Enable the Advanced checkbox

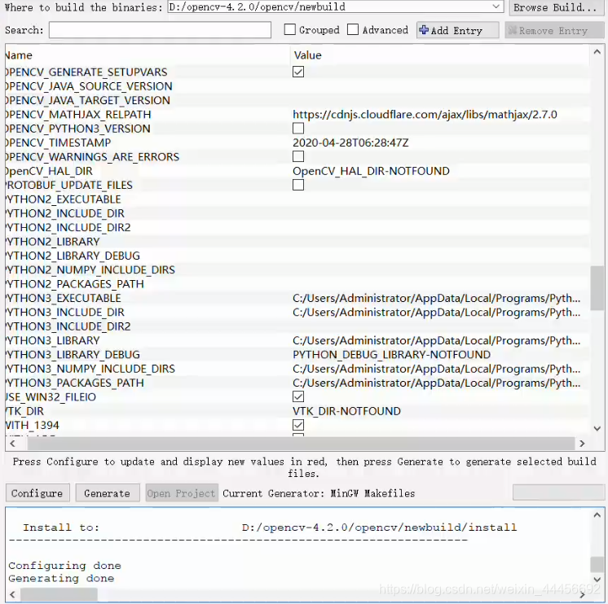[x=353, y=30]
